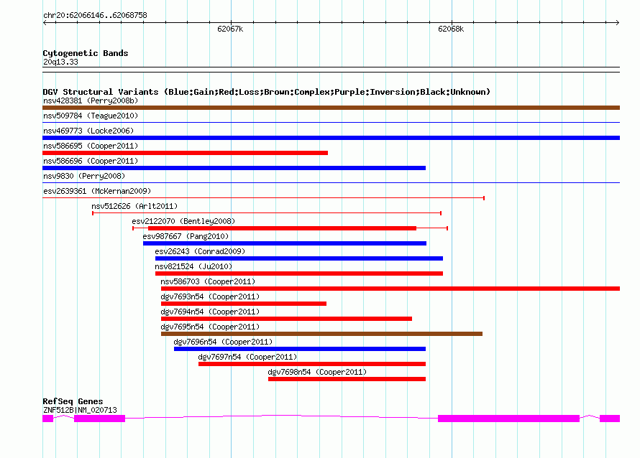Viewport: 640px width, 458px height.
Task: Click the short red bar of dgv7693n54
Action: point(244,304)
